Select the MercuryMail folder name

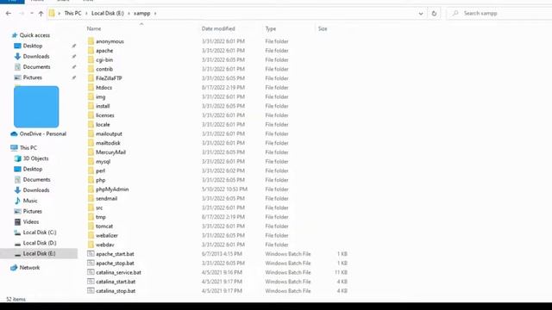click(111, 152)
